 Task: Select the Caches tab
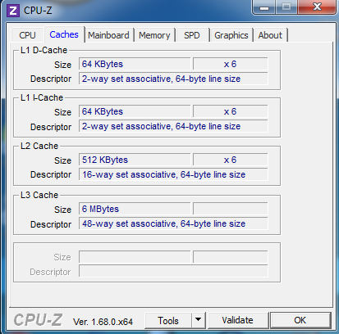coord(64,34)
